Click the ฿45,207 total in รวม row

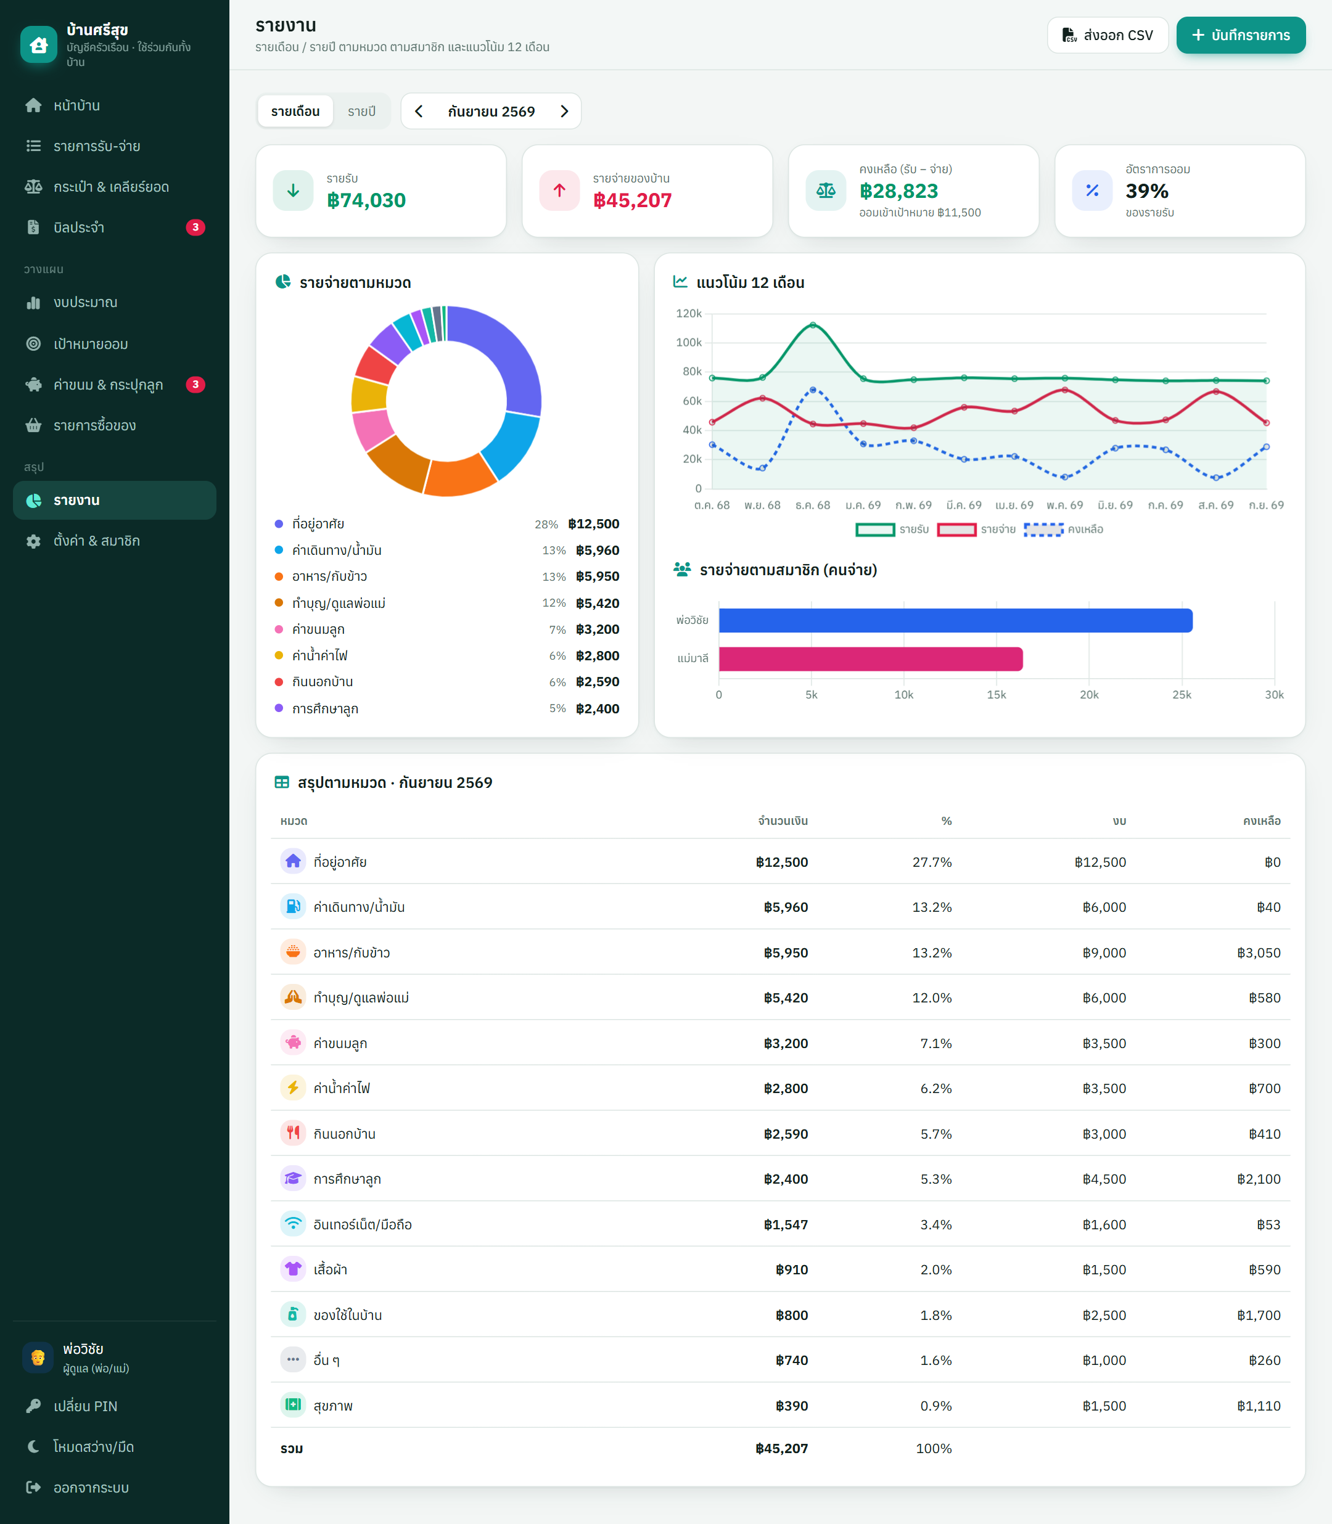point(781,1448)
